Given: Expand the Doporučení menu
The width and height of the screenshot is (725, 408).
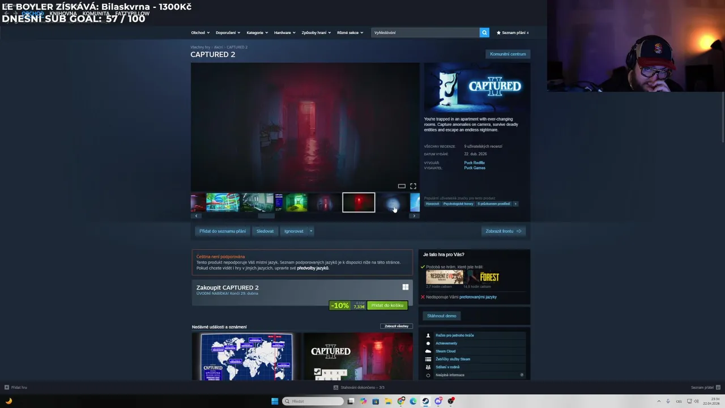Looking at the screenshot, I should point(228,32).
